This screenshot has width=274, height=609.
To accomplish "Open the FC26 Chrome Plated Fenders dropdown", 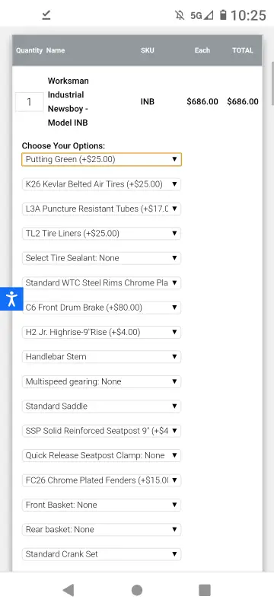I will [x=102, y=480].
